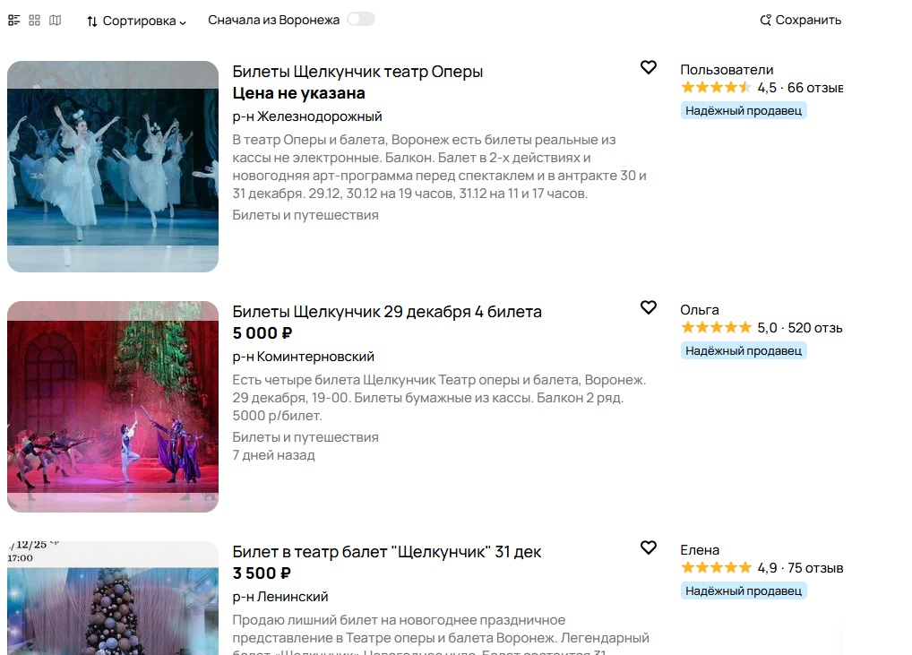Click Ольга's 'Надёжный продавец' badge
Image resolution: width=912 pixels, height=655 pixels.
coord(744,350)
